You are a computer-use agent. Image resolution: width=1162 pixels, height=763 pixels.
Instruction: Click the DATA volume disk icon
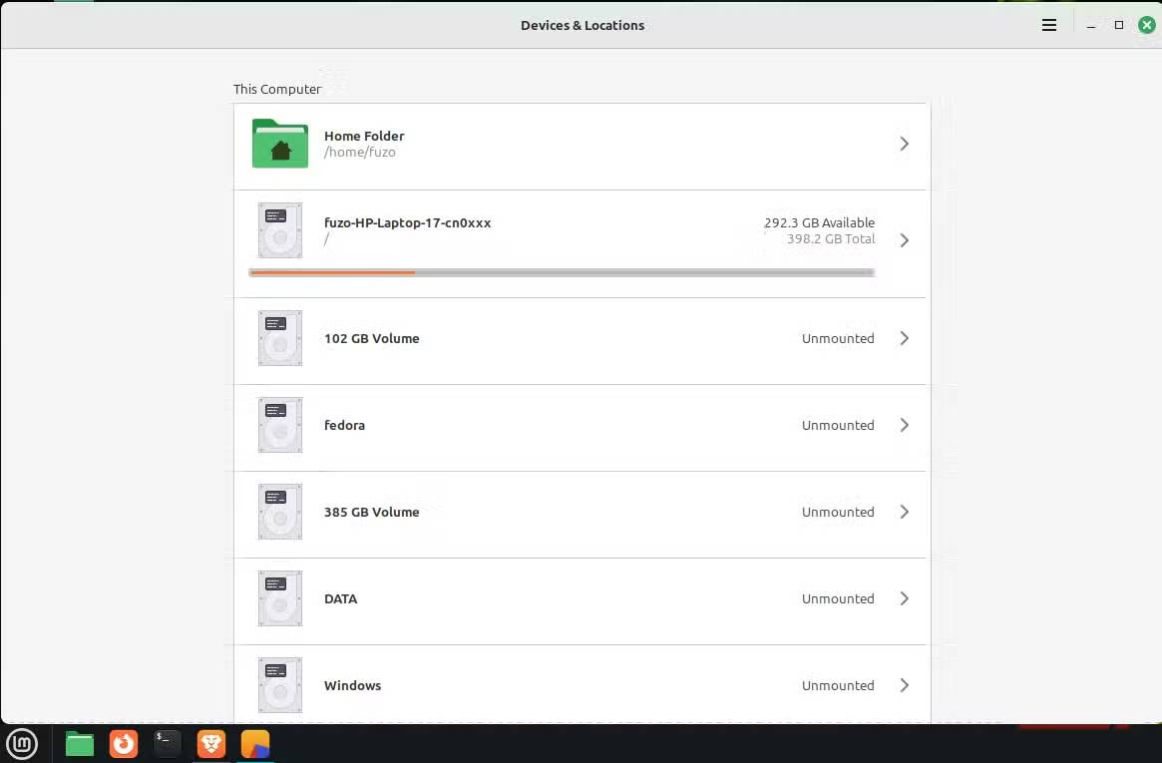[x=279, y=598]
